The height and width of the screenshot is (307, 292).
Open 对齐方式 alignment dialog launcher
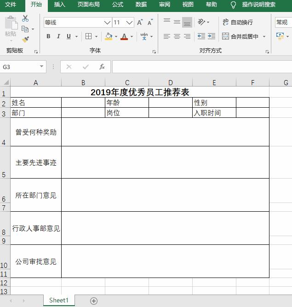[x=267, y=52]
